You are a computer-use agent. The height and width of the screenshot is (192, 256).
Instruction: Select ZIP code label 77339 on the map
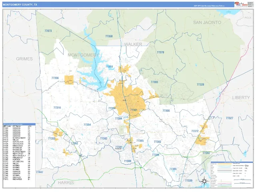point(188,180)
